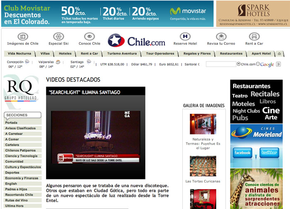Click the Concepción weather icon
This screenshot has height=209, width=290.
[27, 62]
